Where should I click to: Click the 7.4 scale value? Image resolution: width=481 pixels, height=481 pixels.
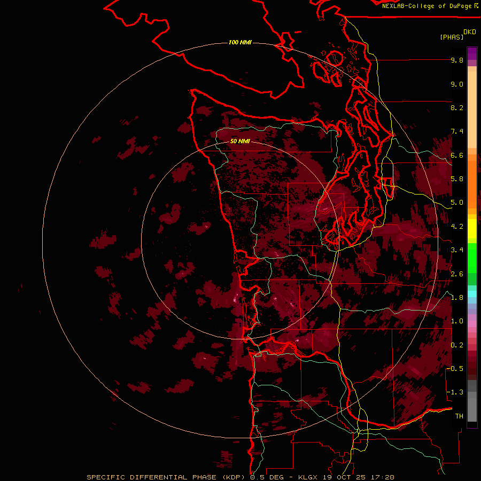point(457,131)
